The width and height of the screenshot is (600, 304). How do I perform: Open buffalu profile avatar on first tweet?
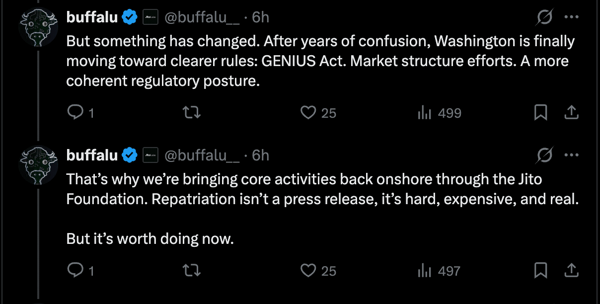(38, 28)
